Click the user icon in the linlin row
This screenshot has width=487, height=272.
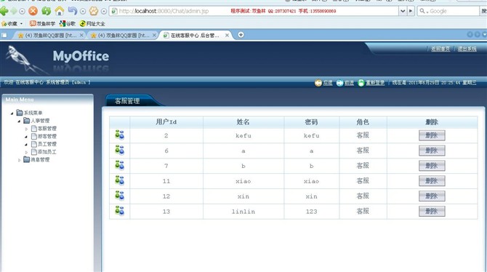point(120,211)
